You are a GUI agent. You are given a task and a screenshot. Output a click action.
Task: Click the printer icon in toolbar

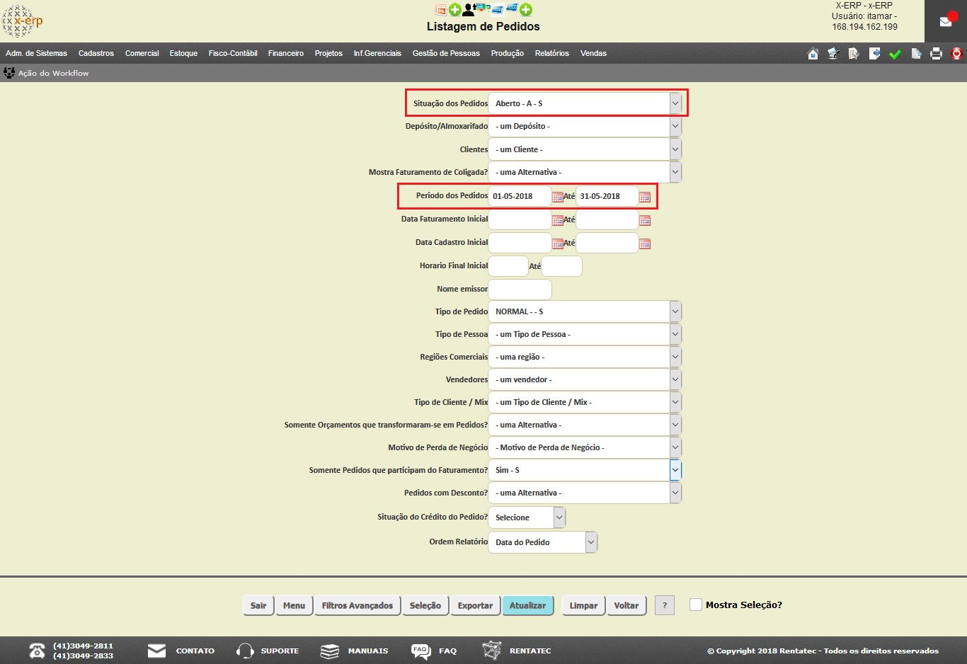click(936, 53)
